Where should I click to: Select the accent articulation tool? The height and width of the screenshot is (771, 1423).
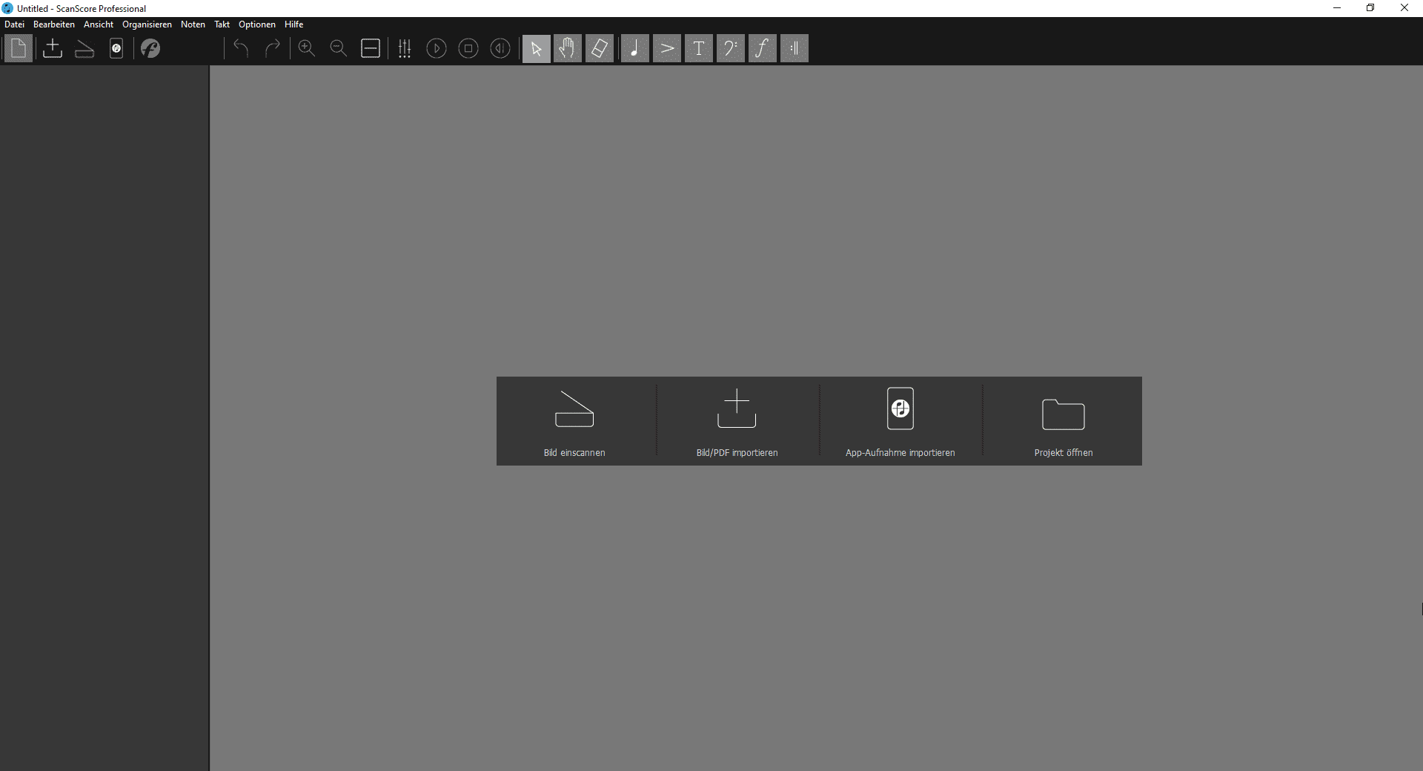pyautogui.click(x=667, y=49)
